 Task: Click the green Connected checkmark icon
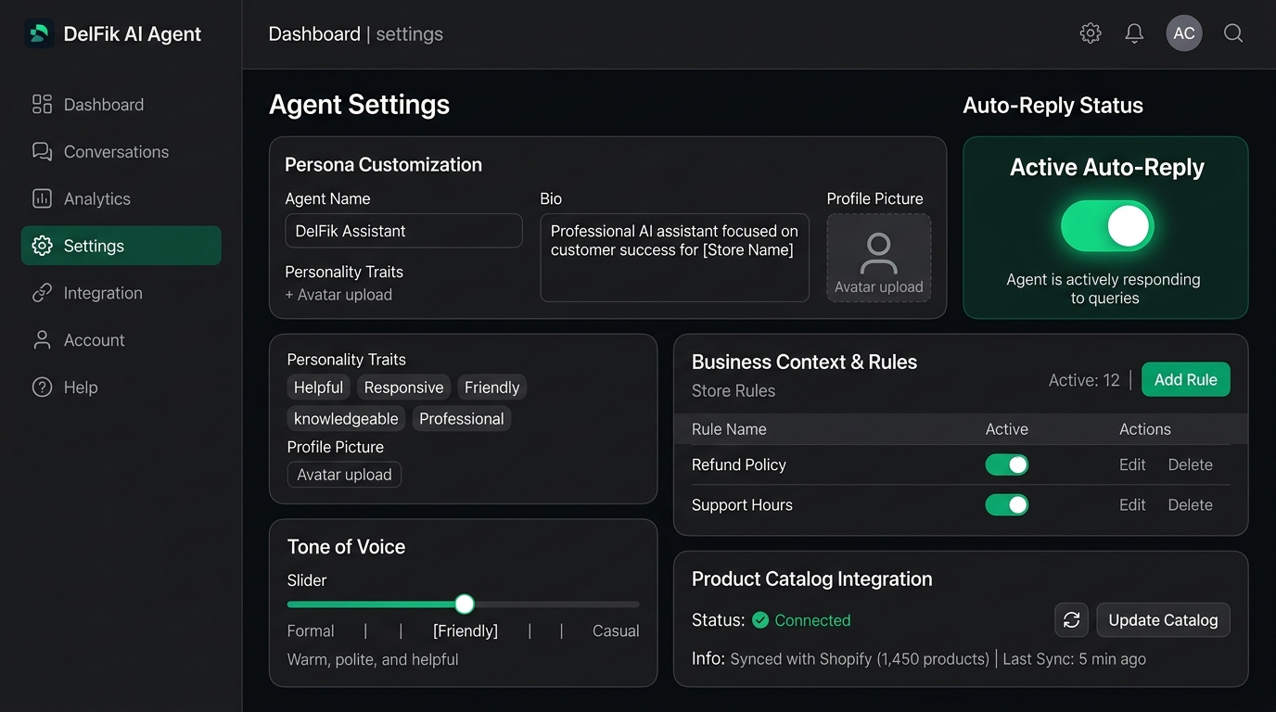point(760,620)
